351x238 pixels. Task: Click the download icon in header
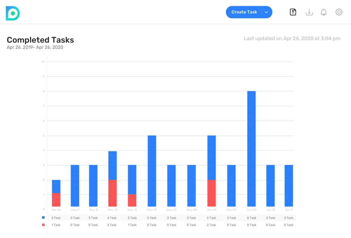(309, 12)
